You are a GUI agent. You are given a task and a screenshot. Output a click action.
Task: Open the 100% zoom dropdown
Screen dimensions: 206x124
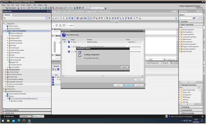(164, 59)
